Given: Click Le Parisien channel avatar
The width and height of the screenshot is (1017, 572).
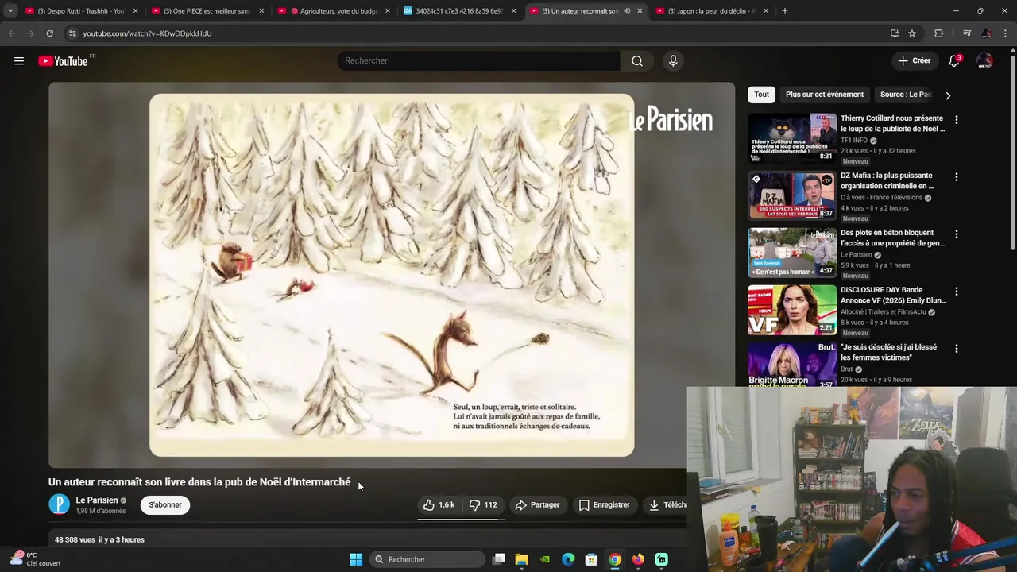Looking at the screenshot, I should coord(59,504).
